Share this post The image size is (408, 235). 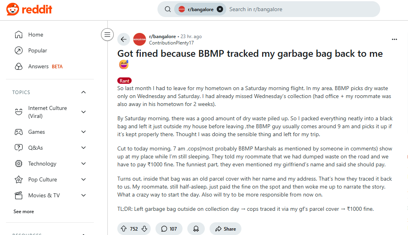[225, 229]
